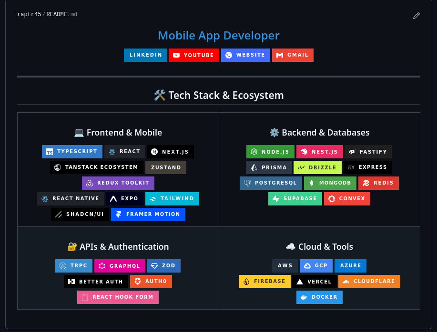Click the React badge
This screenshot has width=437, height=332.
[x=125, y=152]
